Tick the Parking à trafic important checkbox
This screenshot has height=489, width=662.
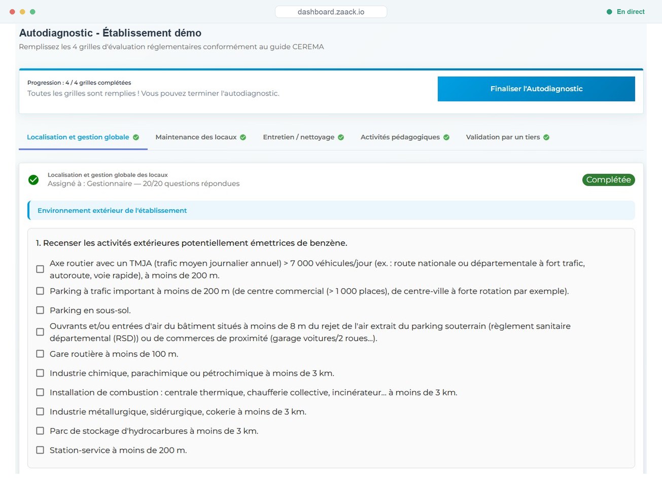click(x=40, y=291)
